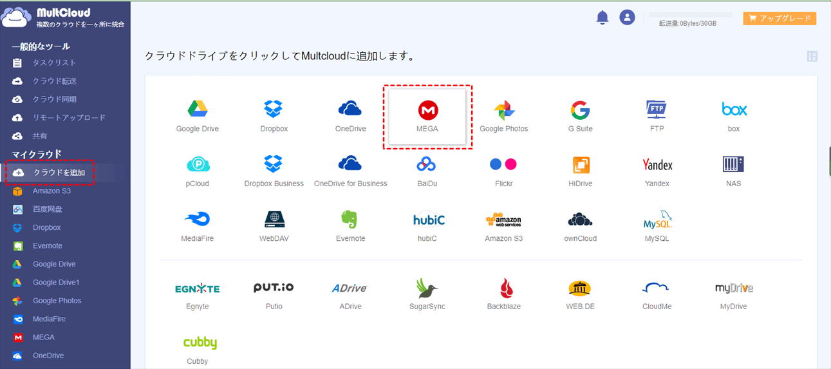The width and height of the screenshot is (831, 369).
Task: Add a pCloud account
Action: (197, 171)
